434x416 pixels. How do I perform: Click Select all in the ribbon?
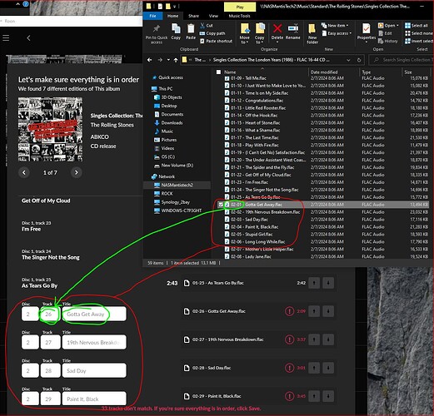point(416,26)
